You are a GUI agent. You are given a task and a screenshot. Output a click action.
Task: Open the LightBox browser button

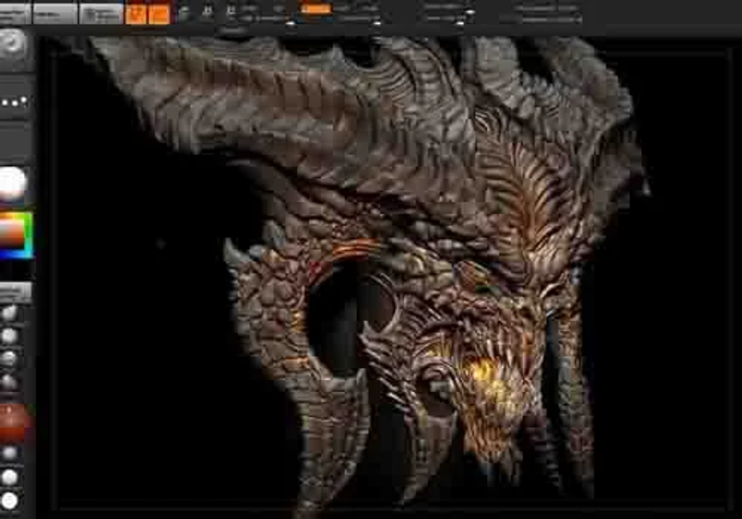[56, 14]
